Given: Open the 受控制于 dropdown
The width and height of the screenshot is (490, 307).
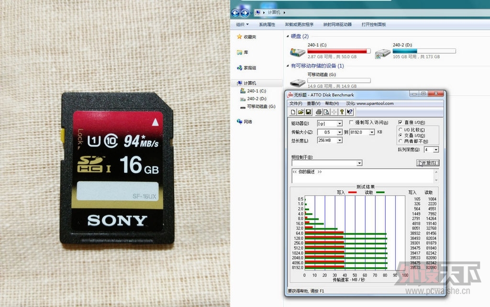Looking at the screenshot, I should tap(359, 163).
